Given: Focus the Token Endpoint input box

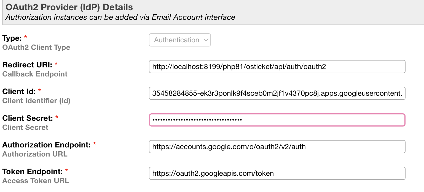Looking at the screenshot, I should (277, 173).
